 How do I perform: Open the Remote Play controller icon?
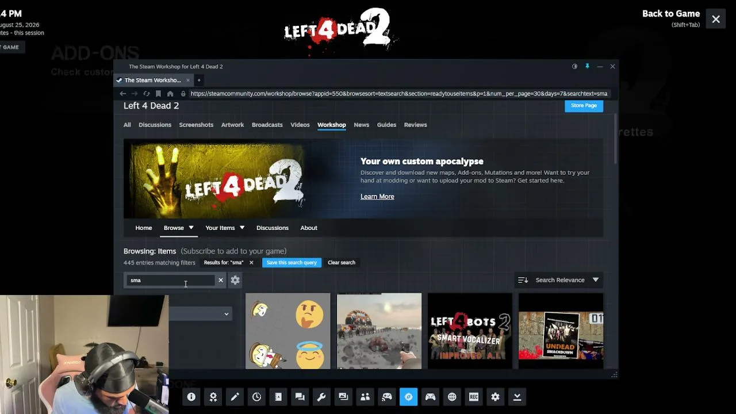tap(387, 397)
